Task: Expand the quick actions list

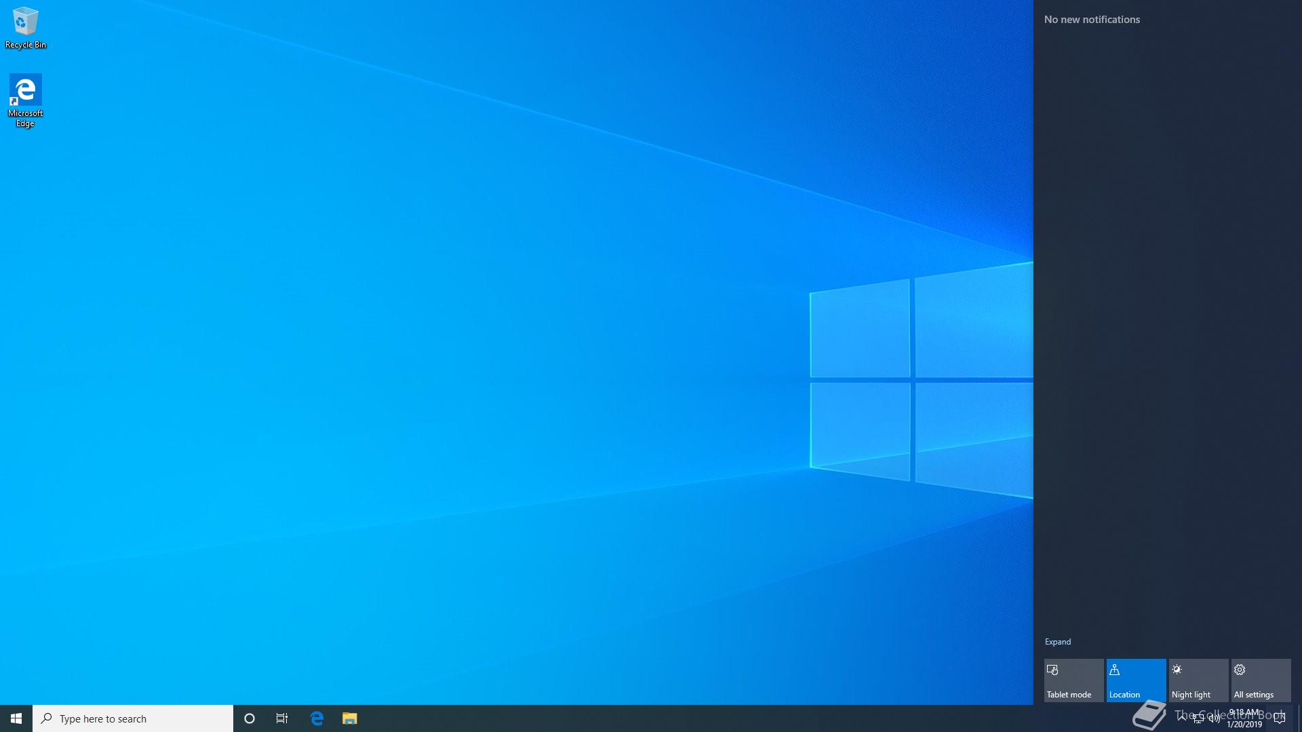Action: 1057,642
